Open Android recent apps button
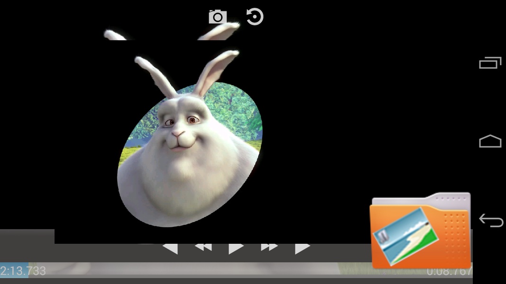The image size is (506, 284). tap(490, 62)
